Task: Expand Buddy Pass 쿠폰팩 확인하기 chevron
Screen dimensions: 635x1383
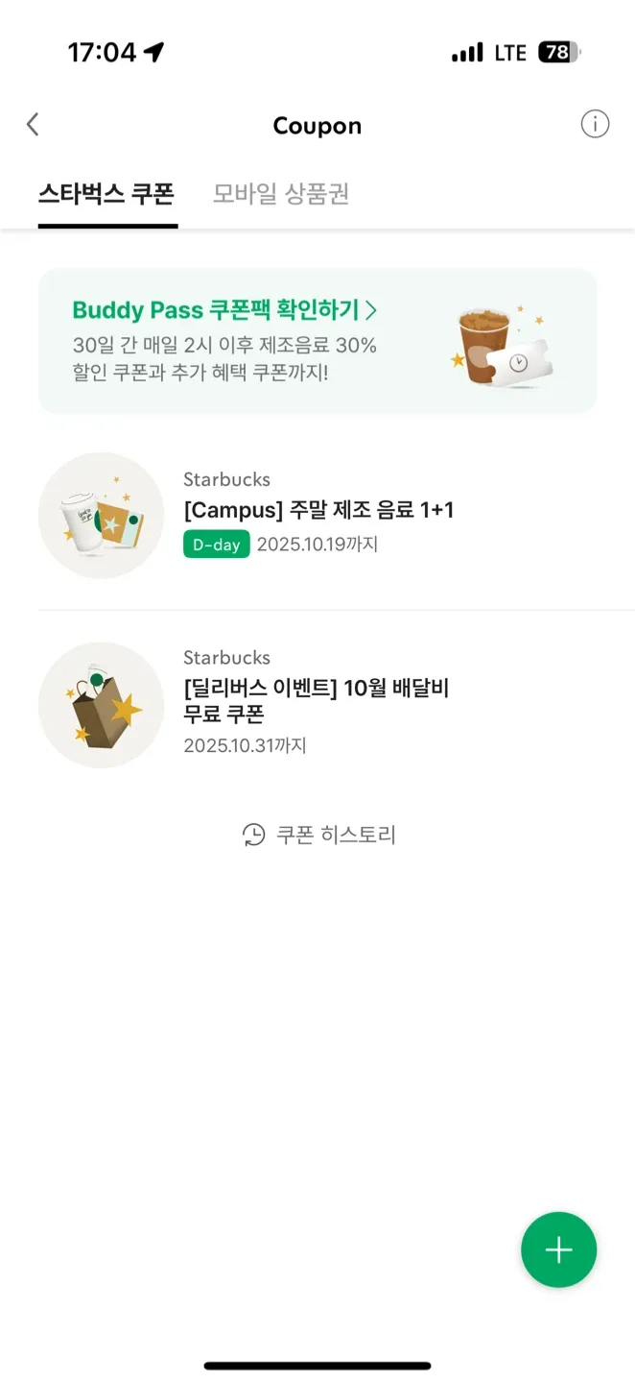Action: 371,310
